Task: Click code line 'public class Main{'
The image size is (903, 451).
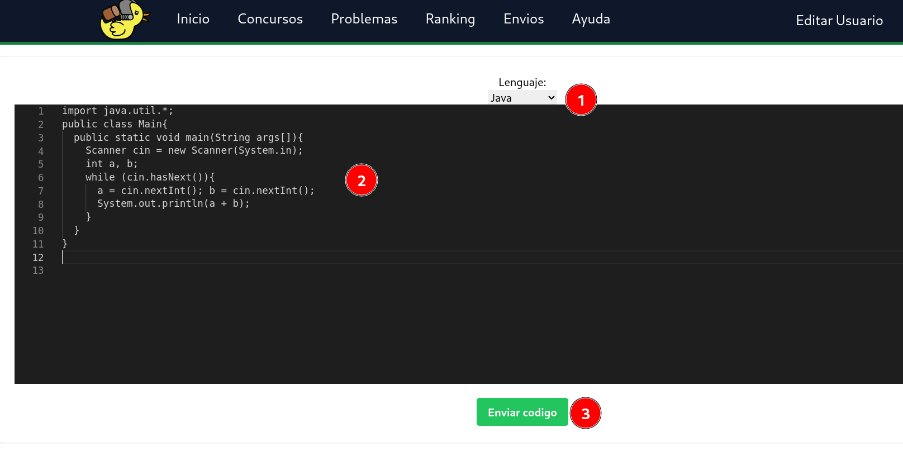Action: coord(115,124)
